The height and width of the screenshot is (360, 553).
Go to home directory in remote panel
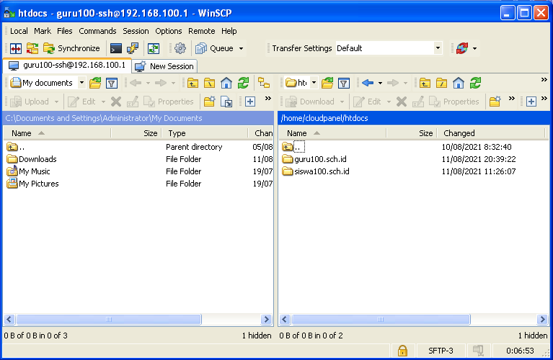point(458,83)
